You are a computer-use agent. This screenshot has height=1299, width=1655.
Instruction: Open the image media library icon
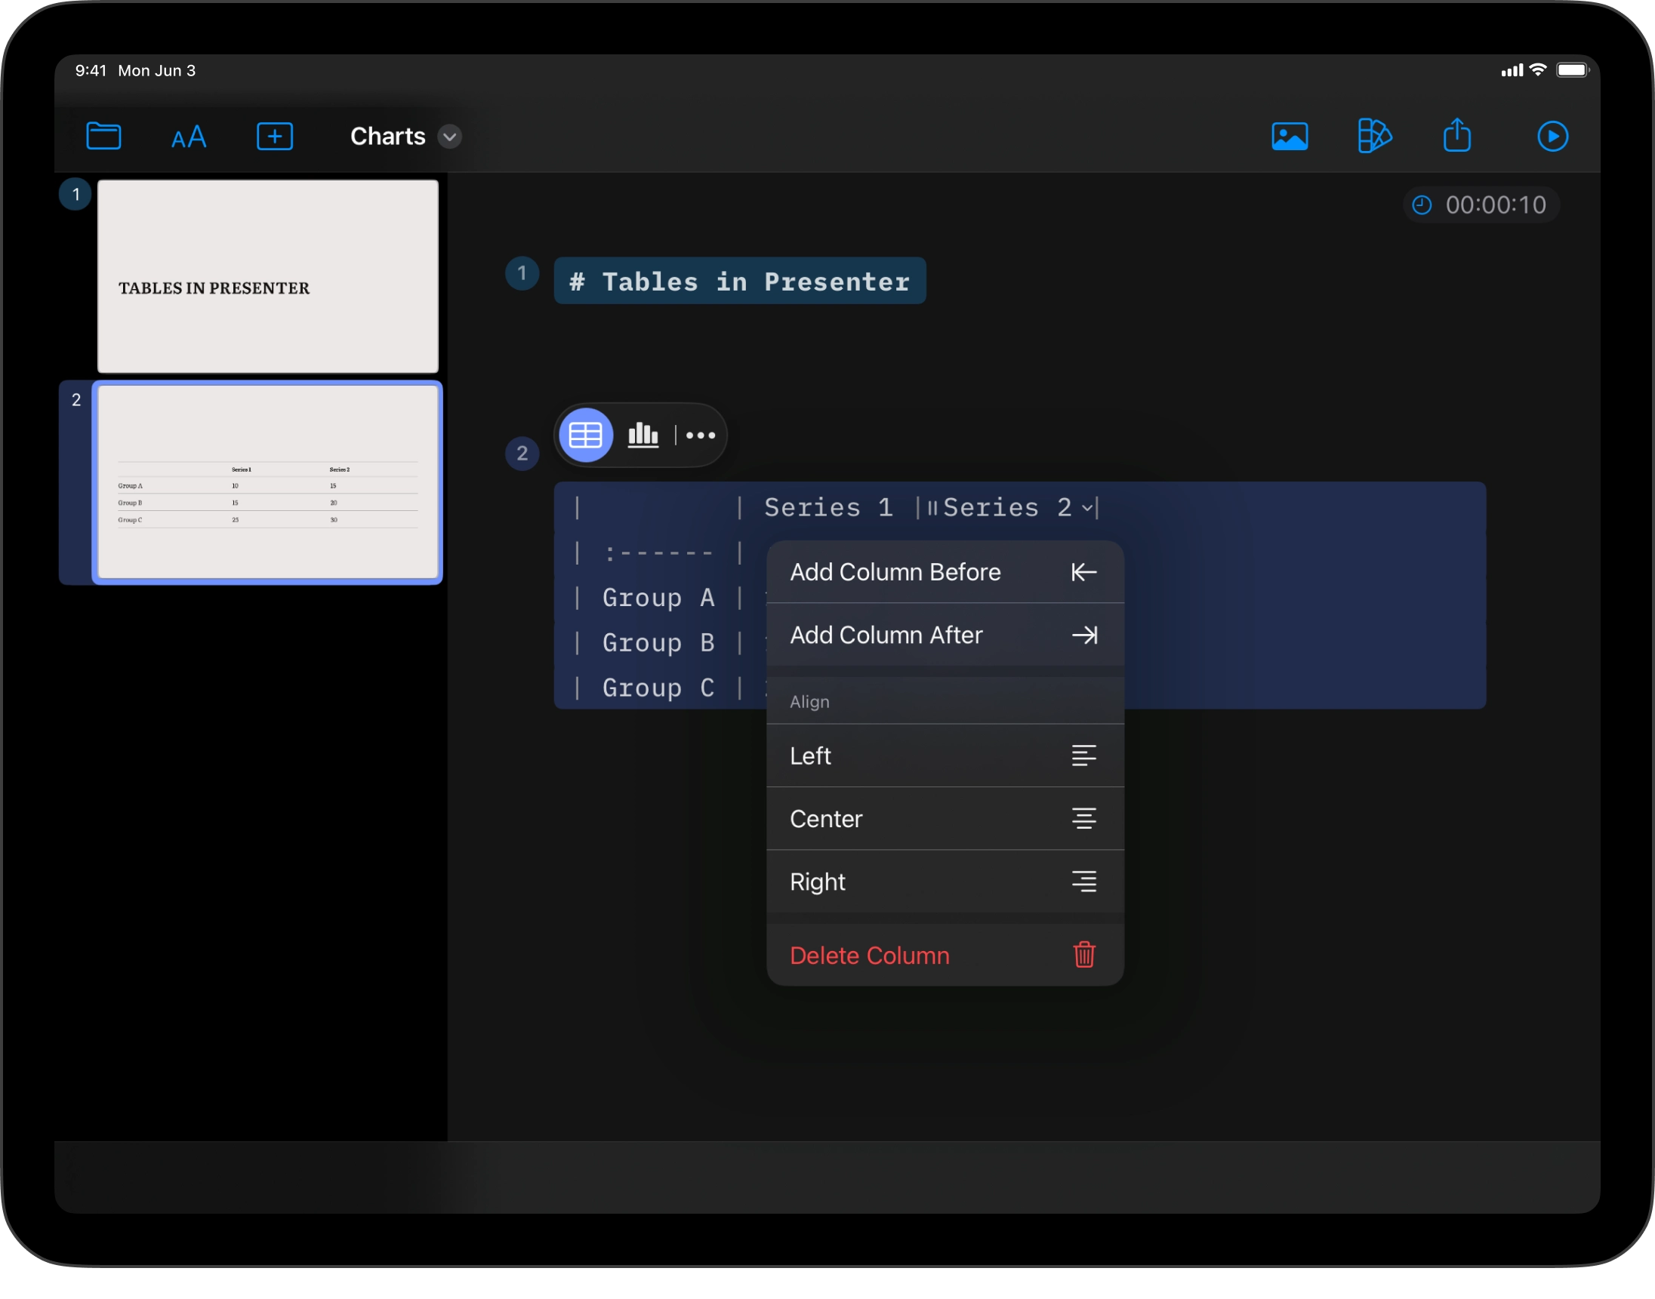(1289, 137)
